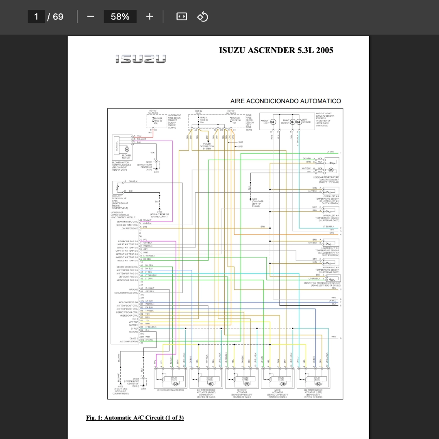Click the Fig. 1 Automatic A/C Circuit caption
This screenshot has width=439, height=439.
(135, 418)
